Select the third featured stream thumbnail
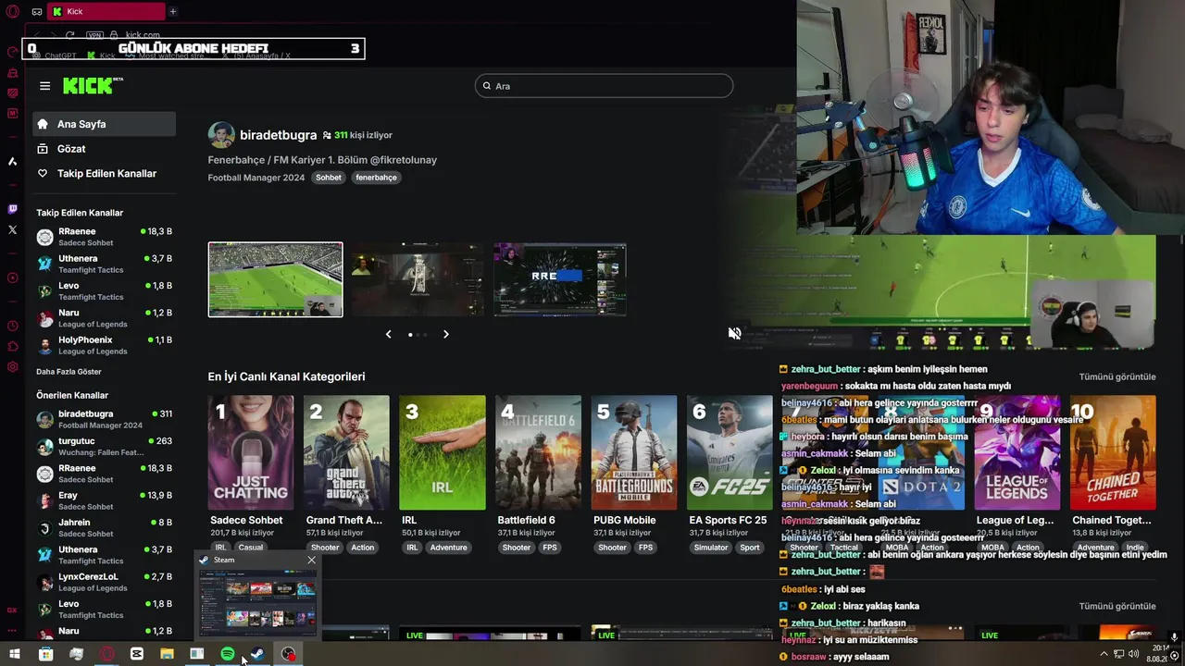The width and height of the screenshot is (1185, 666). [x=560, y=279]
